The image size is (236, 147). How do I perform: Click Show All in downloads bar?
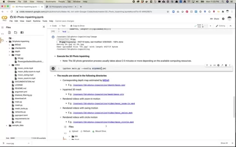tap(224, 143)
